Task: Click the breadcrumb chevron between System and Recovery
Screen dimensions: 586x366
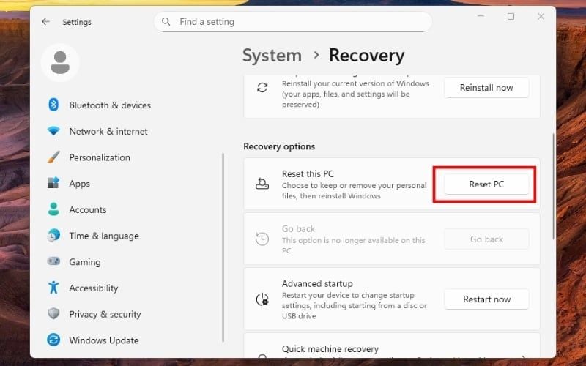Action: click(316, 55)
